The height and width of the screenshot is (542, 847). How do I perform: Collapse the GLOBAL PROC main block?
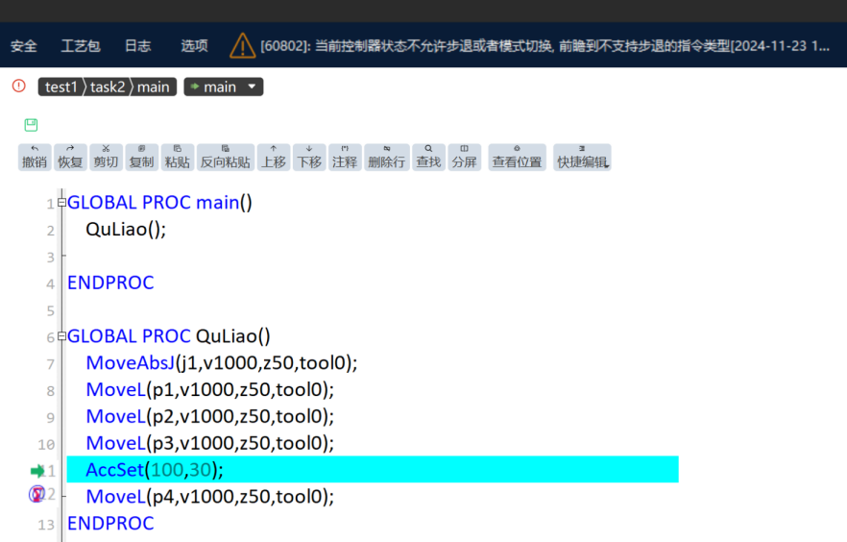click(61, 203)
